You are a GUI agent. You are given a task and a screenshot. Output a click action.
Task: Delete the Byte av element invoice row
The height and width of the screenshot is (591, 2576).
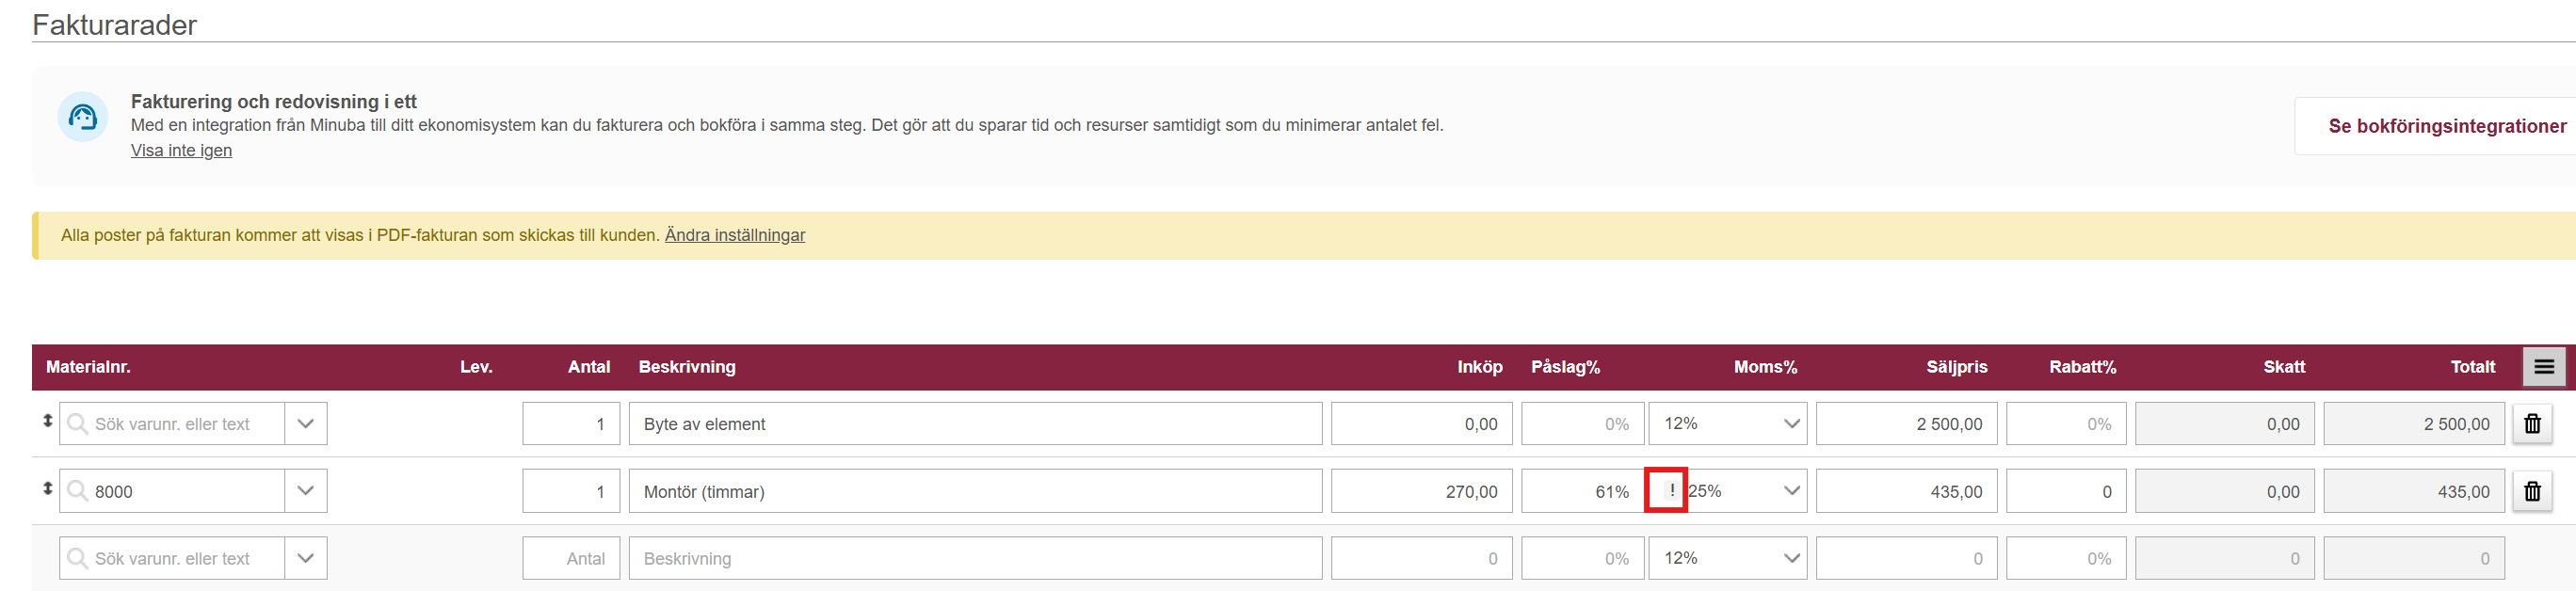[x=2532, y=424]
